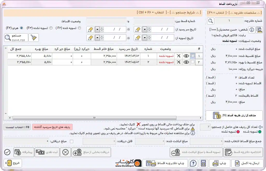This screenshot has width=266, height=171.
Task: Open the تاریخ سر رسید از date dropdown
Action: click(x=145, y=29)
